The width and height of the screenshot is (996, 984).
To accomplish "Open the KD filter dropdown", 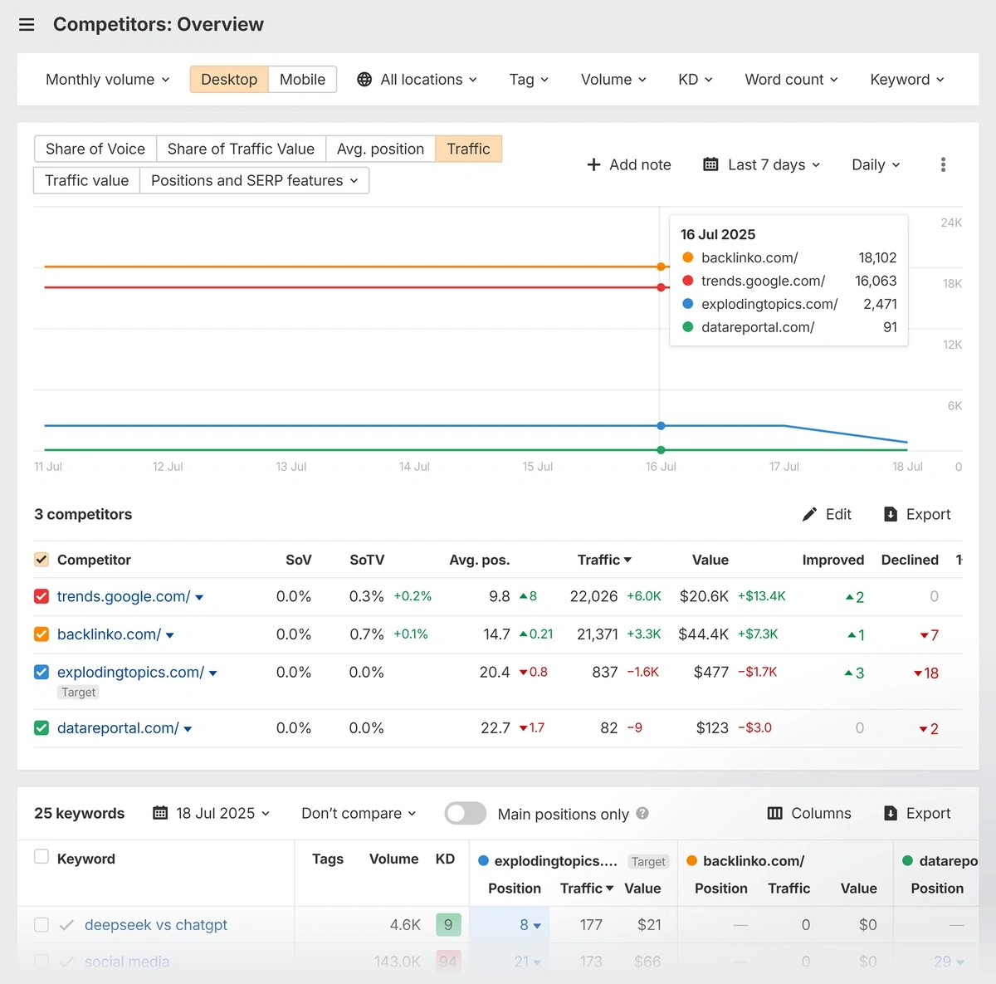I will 696,80.
